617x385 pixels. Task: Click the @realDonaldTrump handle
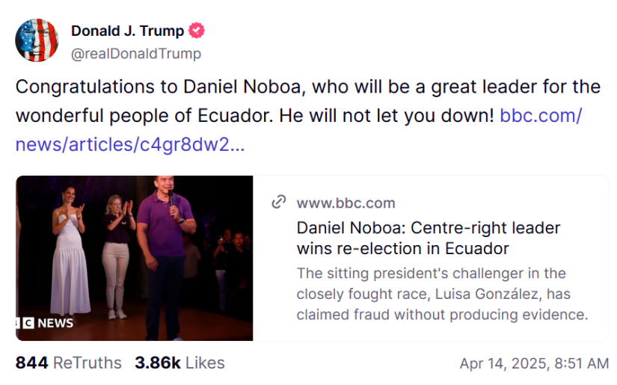(135, 53)
